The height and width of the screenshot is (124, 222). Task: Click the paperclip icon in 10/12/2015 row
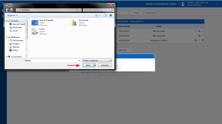coord(199,36)
